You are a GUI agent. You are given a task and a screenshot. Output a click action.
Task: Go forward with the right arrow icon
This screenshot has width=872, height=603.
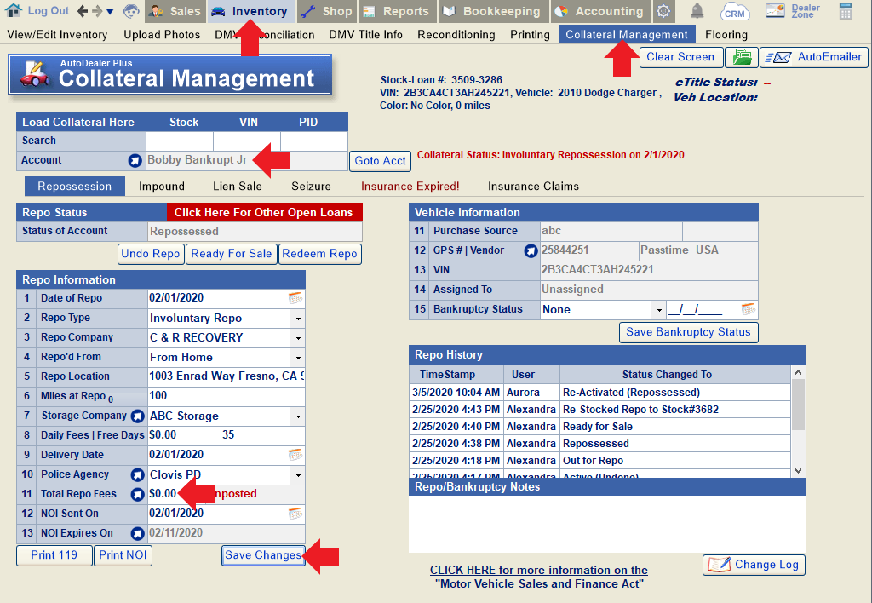(x=97, y=10)
